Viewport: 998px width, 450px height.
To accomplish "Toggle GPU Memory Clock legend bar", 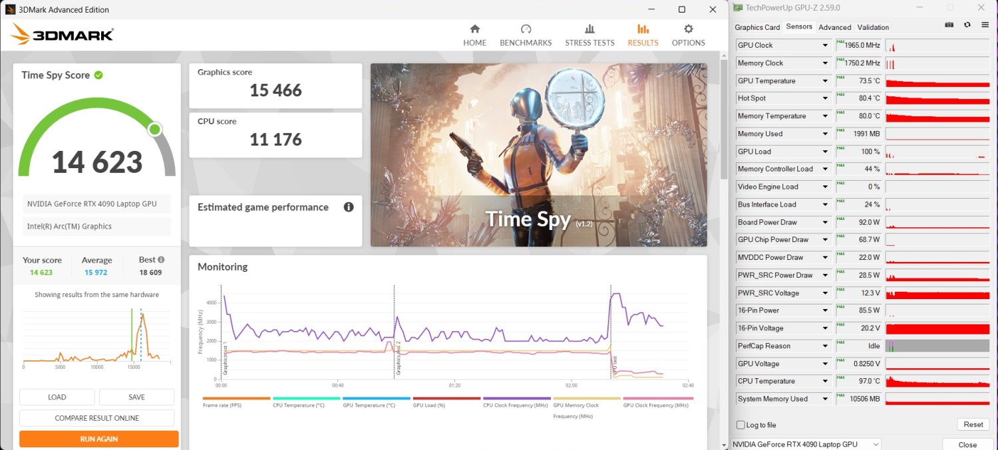I will click(x=587, y=398).
